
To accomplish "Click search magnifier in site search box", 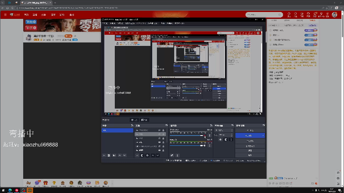I will click(x=279, y=15).
